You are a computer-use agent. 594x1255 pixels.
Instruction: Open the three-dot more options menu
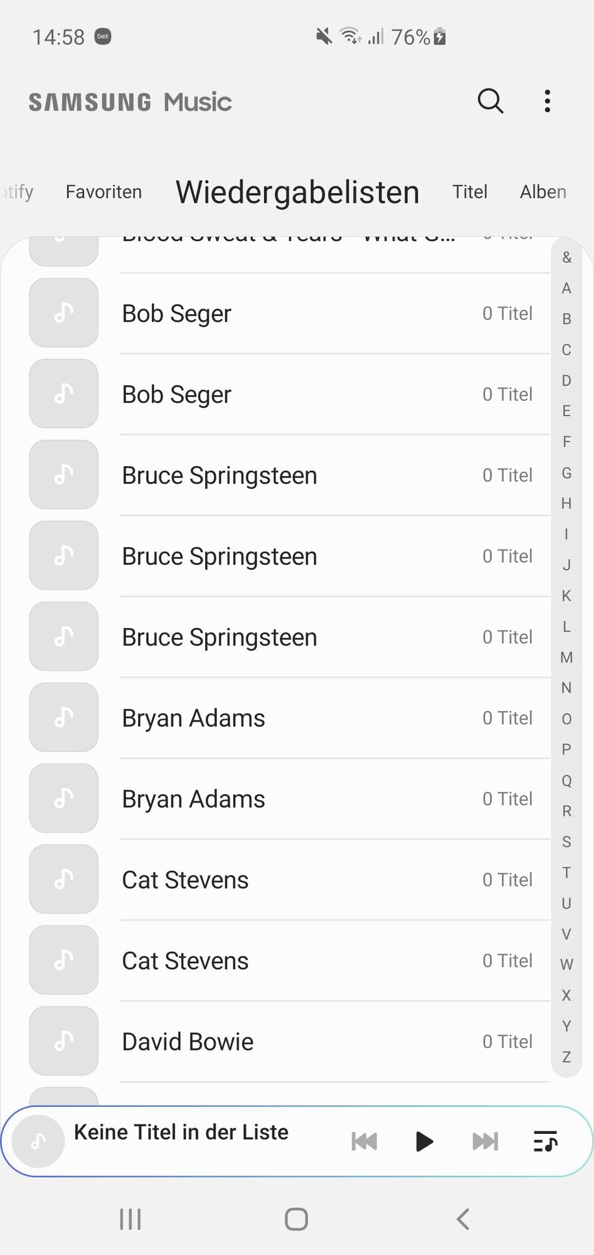(548, 101)
